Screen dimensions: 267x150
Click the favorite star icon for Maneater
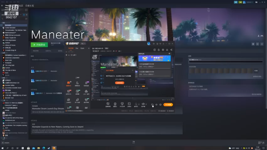pos(262,44)
